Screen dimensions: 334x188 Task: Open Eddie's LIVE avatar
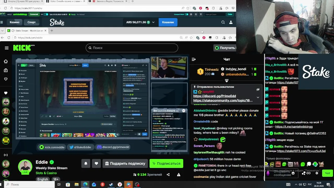[25, 167]
